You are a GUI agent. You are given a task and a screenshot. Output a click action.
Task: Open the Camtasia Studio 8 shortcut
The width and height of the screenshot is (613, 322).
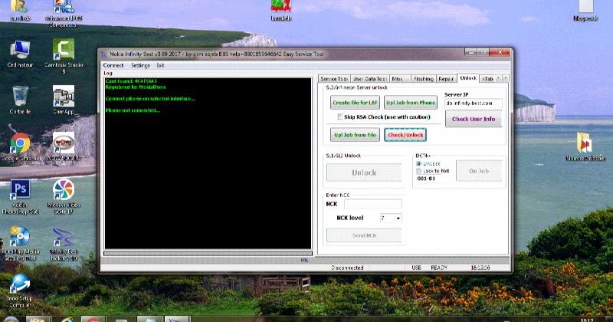(64, 55)
